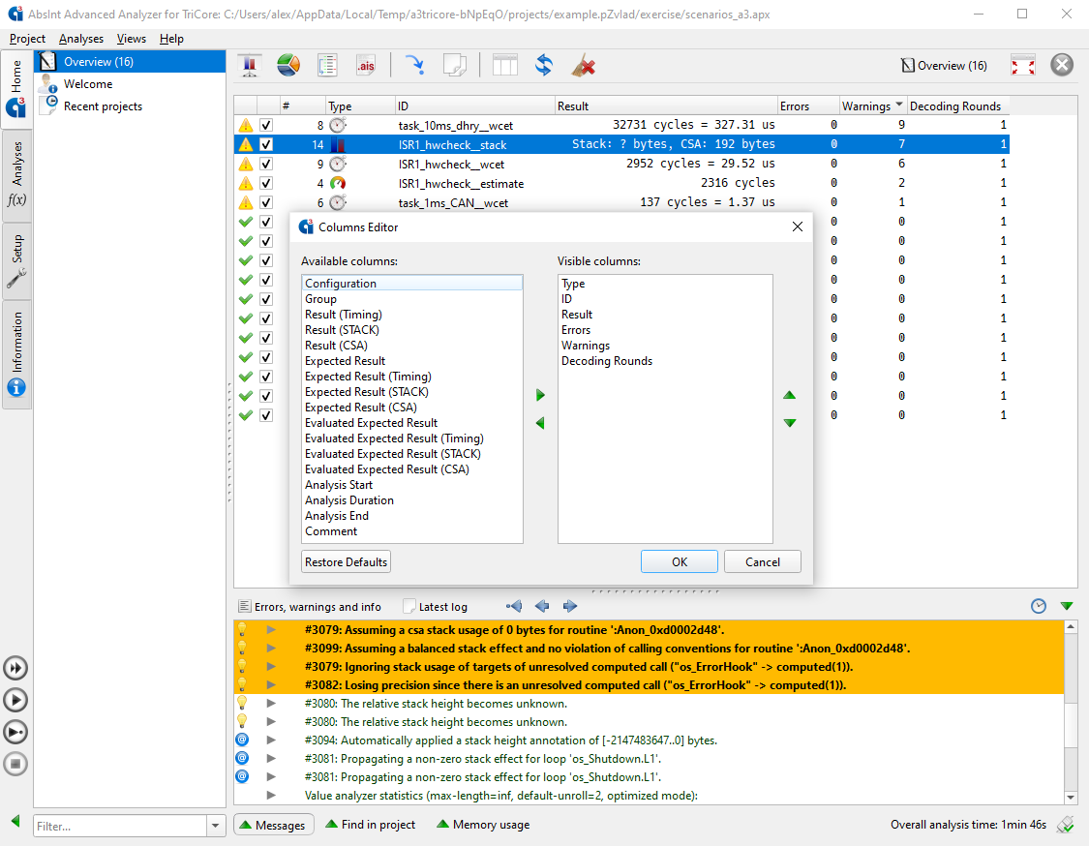Image resolution: width=1089 pixels, height=846 pixels.
Task: Click the fast-forward run all analyses button
Action: pos(15,668)
